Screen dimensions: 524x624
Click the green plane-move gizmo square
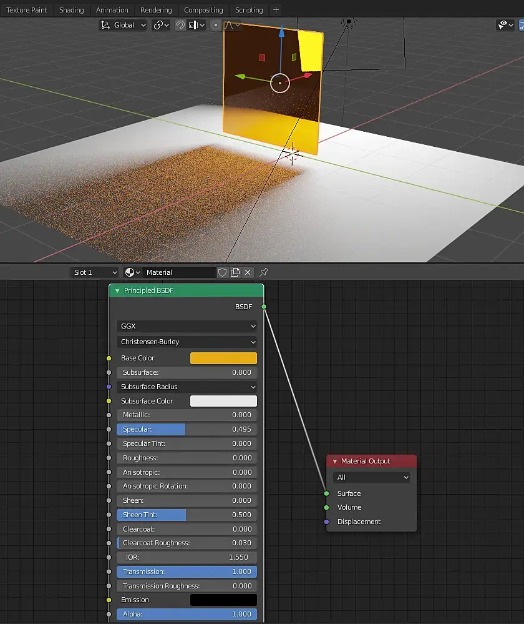[x=294, y=57]
